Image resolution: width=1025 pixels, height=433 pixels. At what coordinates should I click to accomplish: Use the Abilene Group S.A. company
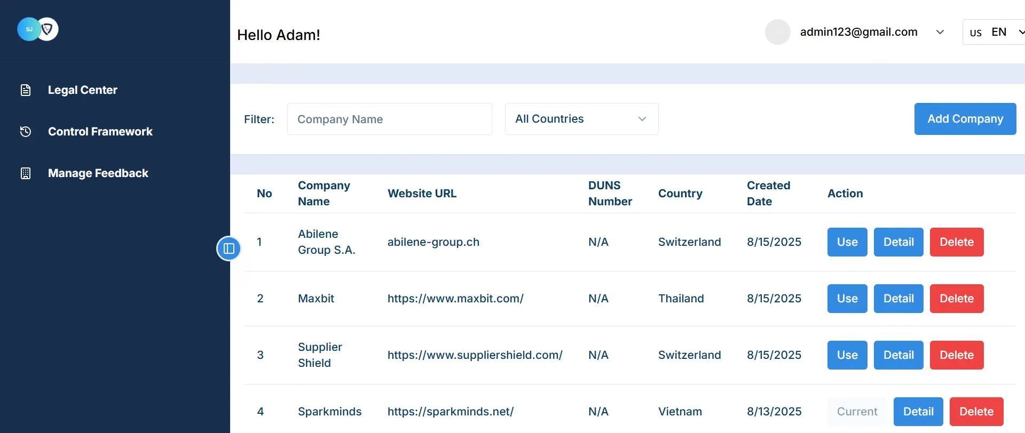[x=847, y=242]
